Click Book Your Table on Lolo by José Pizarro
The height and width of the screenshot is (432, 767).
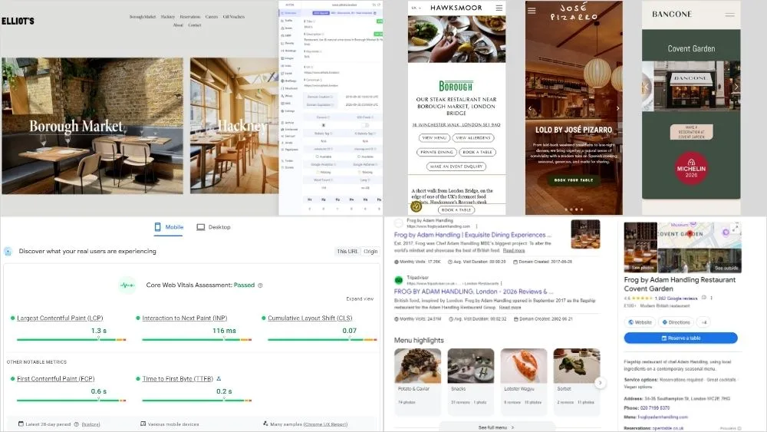click(573, 180)
